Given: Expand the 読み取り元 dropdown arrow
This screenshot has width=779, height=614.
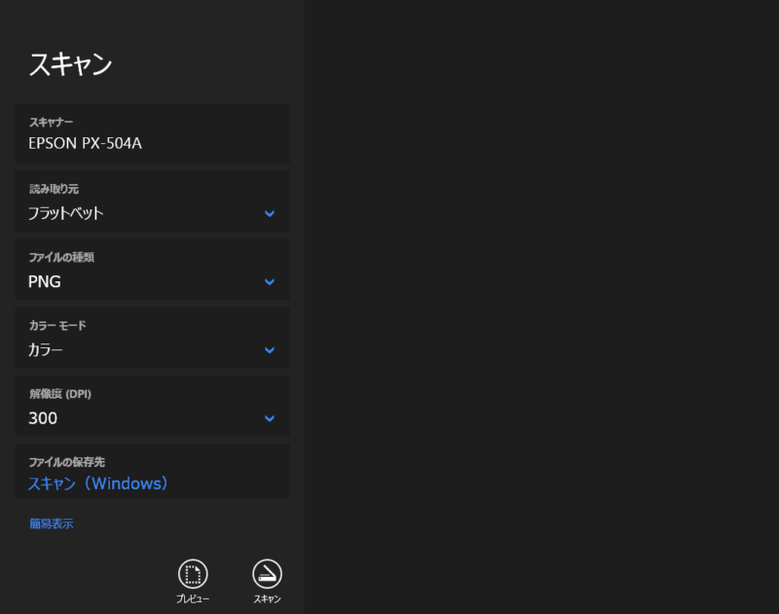Looking at the screenshot, I should tap(270, 213).
